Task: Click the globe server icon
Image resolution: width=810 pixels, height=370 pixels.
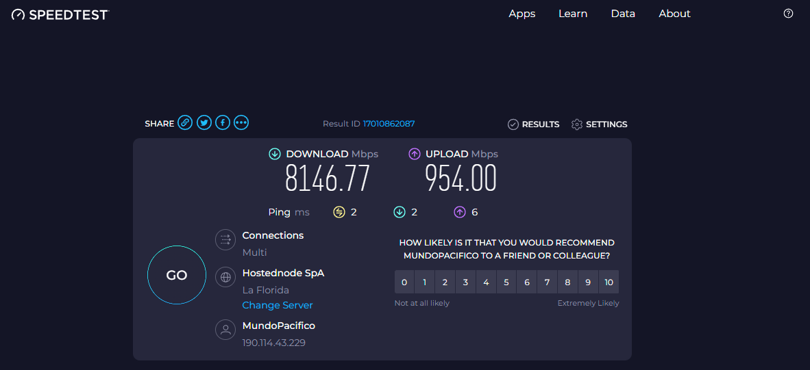Action: (225, 278)
